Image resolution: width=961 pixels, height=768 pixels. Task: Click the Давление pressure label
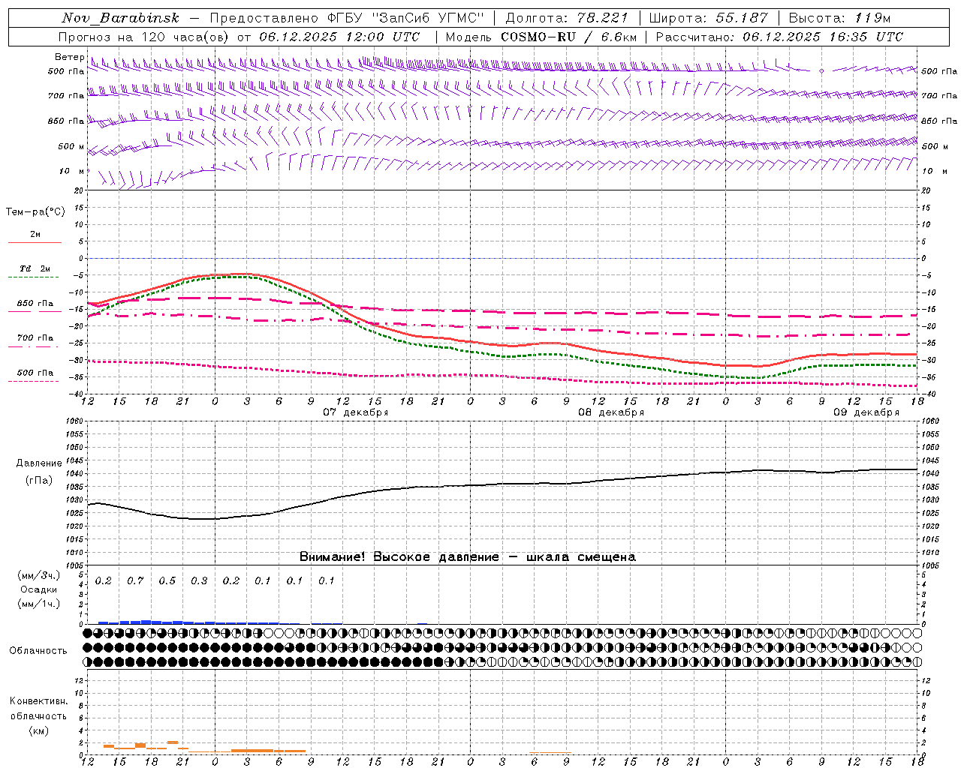39,463
